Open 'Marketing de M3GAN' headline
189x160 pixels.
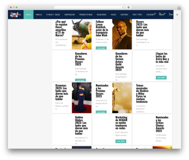point(121,123)
